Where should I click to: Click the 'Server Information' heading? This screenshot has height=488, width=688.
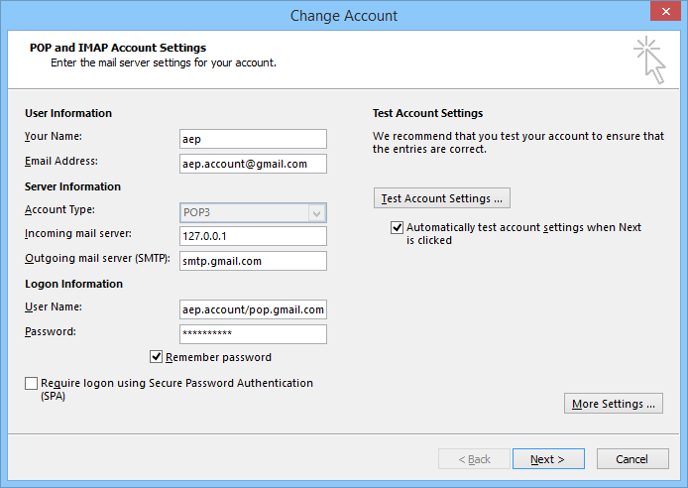coord(72,186)
